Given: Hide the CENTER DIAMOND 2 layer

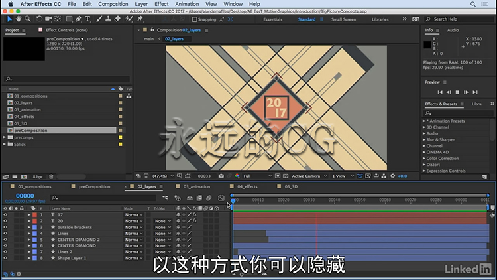Looking at the screenshot, I should (5, 240).
